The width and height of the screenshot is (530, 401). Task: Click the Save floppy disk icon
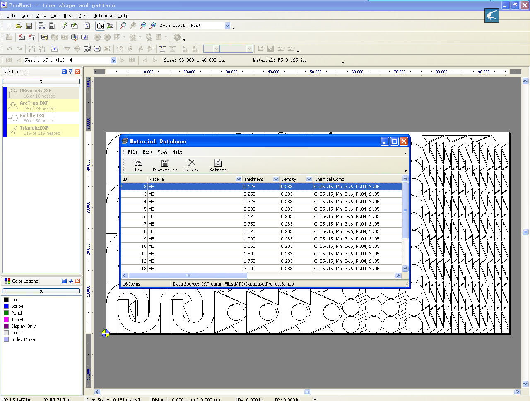pyautogui.click(x=29, y=26)
